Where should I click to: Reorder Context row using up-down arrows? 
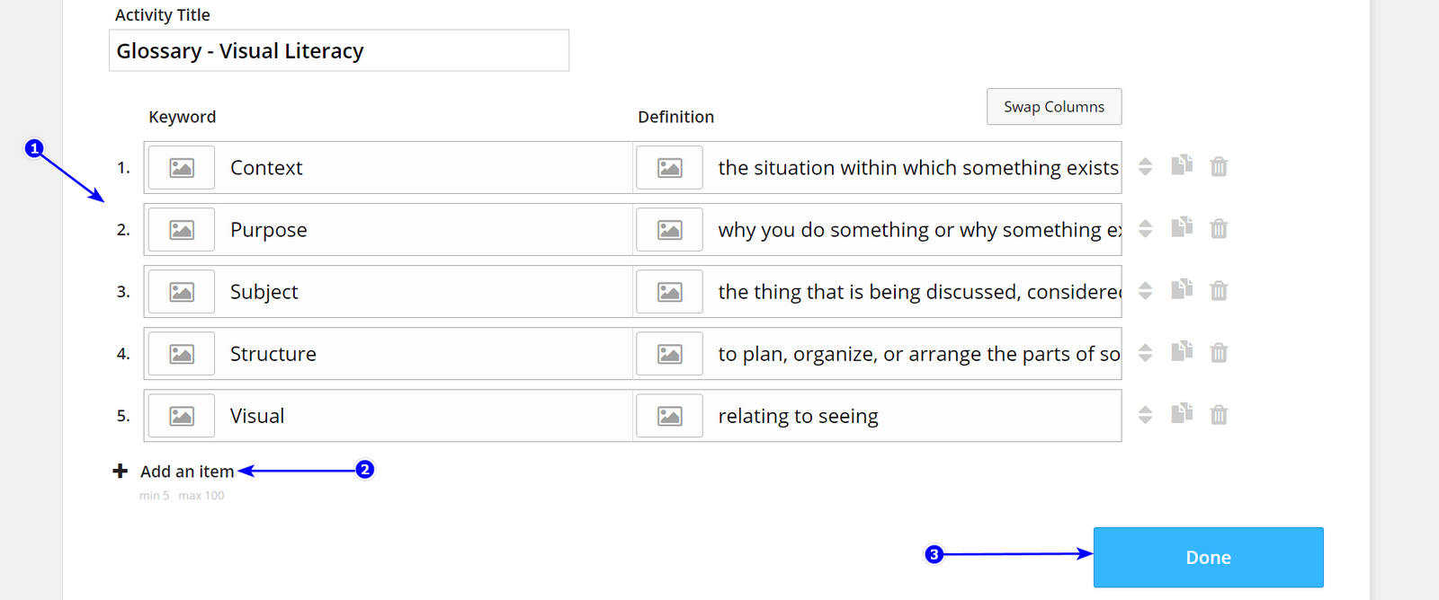pyautogui.click(x=1145, y=166)
